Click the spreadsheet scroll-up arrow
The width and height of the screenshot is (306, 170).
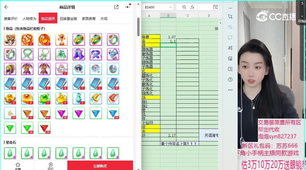point(221,23)
